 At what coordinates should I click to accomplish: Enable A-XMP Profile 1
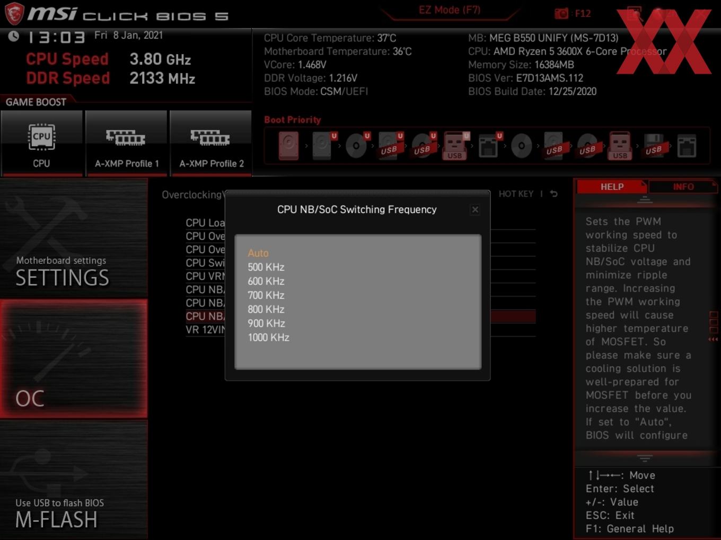point(126,143)
